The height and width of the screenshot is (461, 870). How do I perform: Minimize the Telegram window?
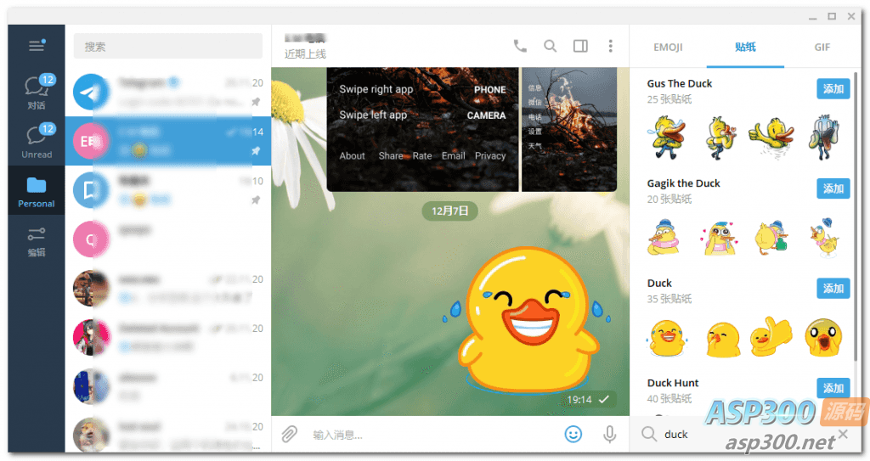812,17
